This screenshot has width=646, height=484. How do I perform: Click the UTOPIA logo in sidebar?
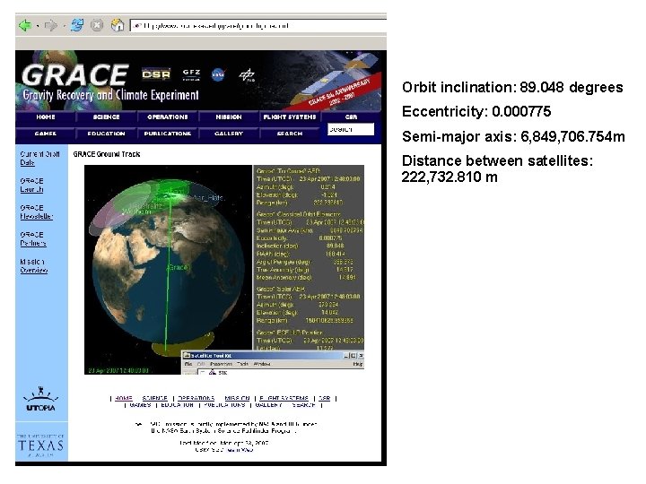pos(40,399)
